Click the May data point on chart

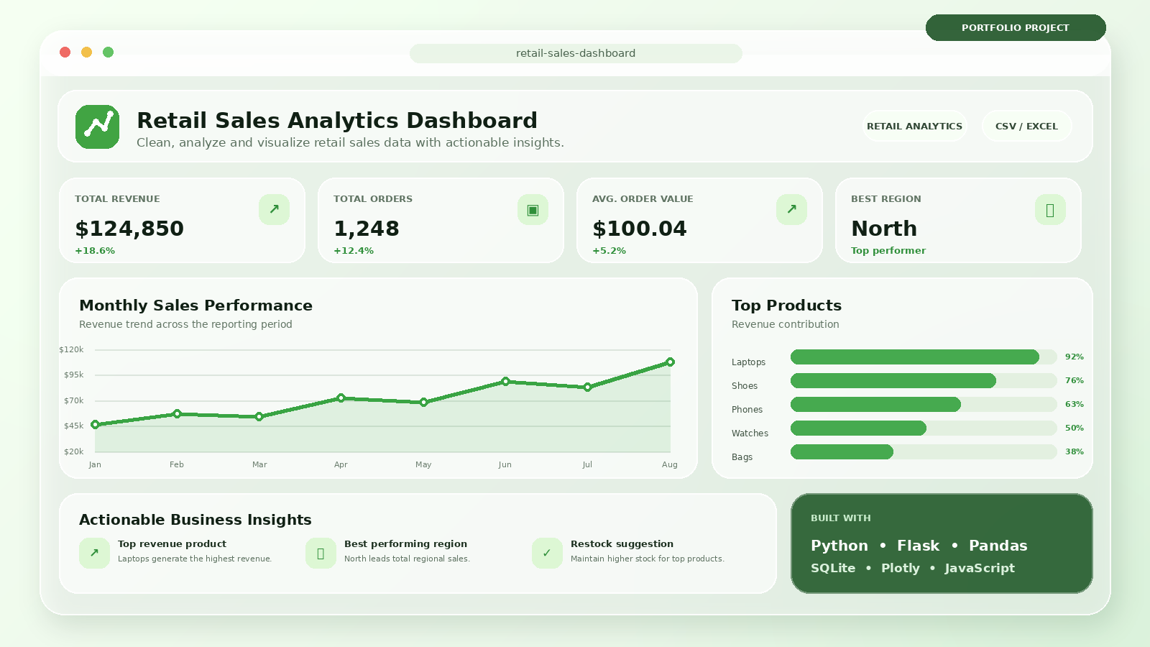(423, 403)
